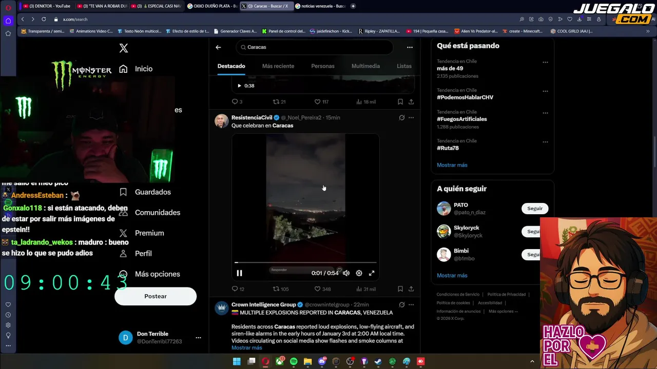Open options for #PodemosHablarCHV trend

545,91
